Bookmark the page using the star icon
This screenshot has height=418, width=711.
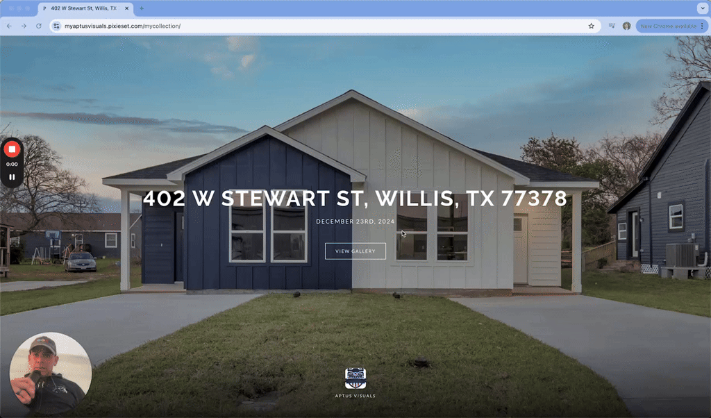click(x=591, y=26)
